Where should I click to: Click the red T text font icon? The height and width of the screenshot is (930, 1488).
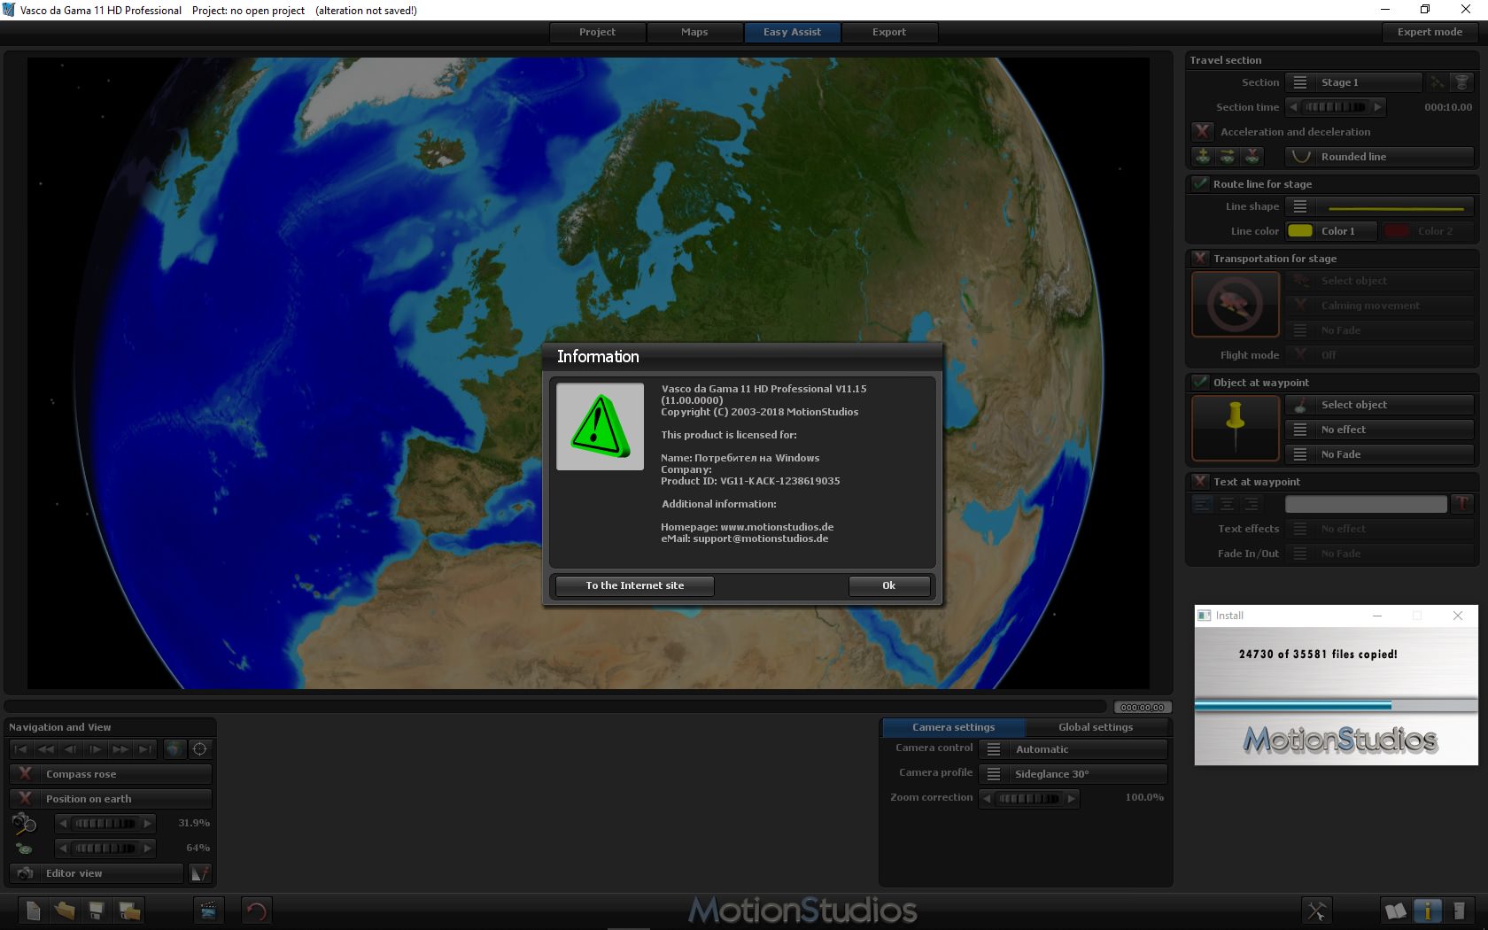click(x=1462, y=504)
